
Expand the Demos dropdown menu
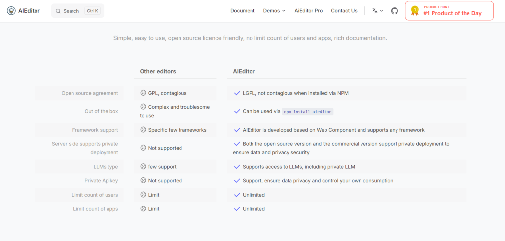click(274, 11)
